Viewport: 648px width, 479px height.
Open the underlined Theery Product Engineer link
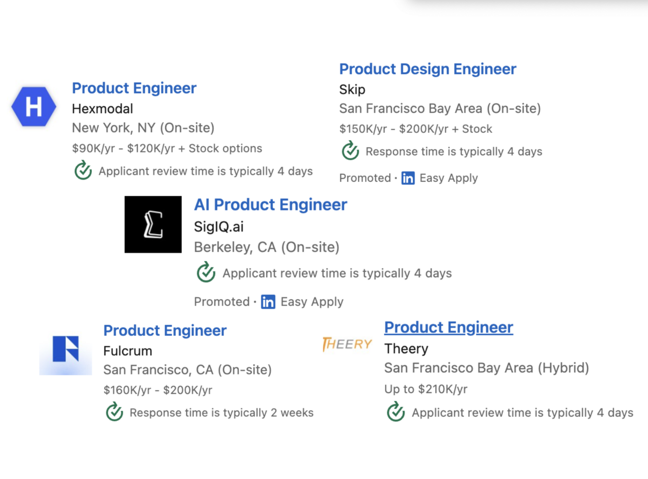coord(448,328)
